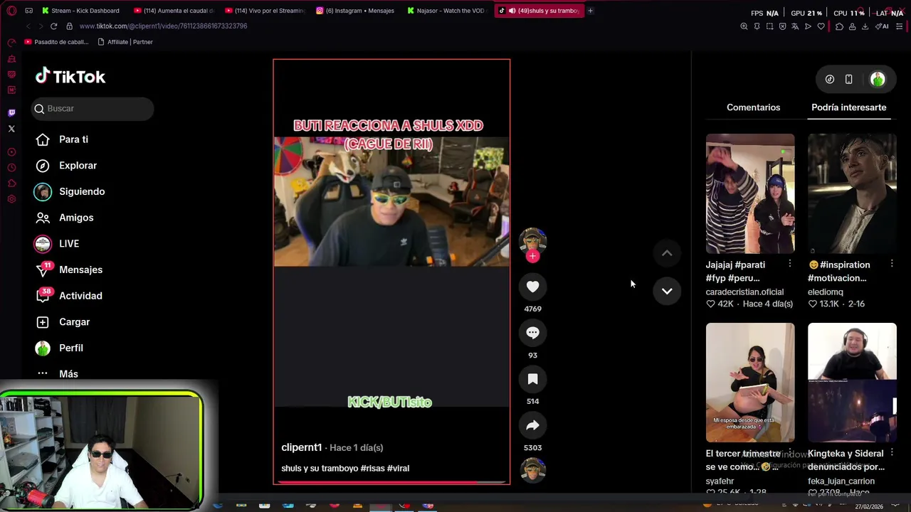The image size is (911, 512).
Task: Switch to the Podría interesarte tab
Action: point(848,107)
